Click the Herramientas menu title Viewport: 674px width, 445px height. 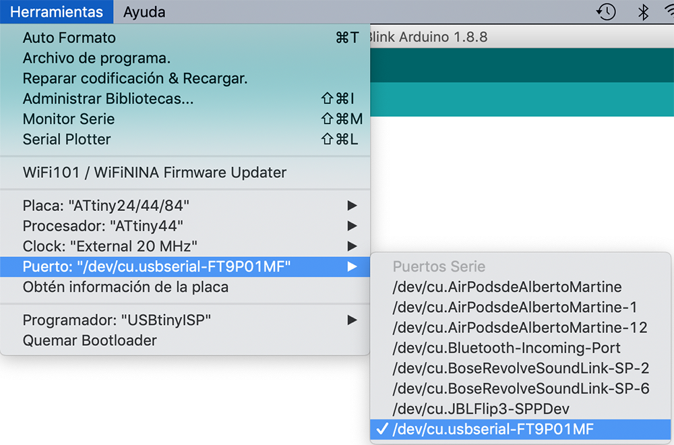[x=57, y=12]
